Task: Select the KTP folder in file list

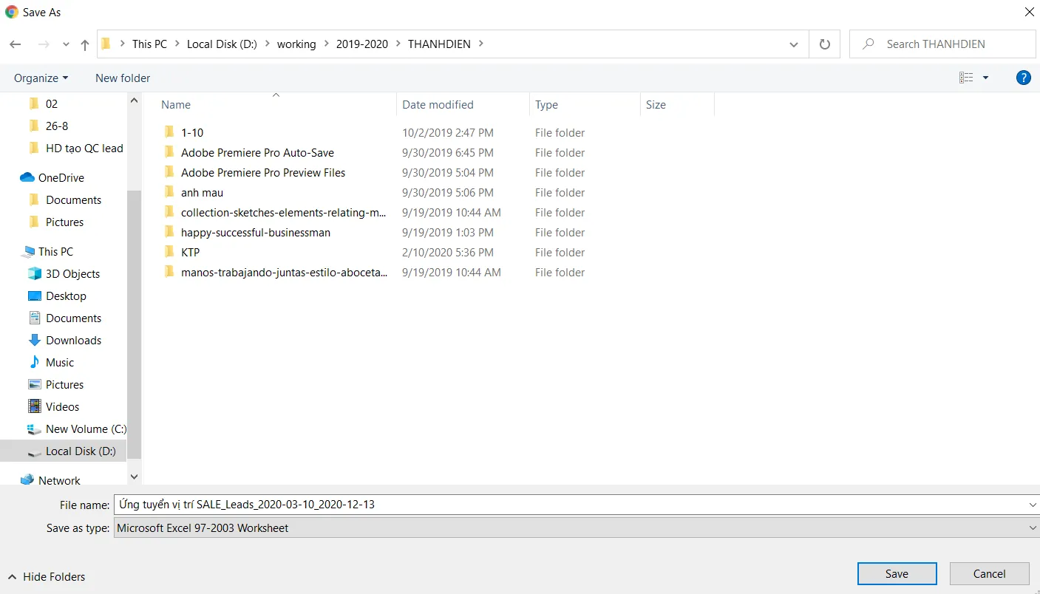Action: pos(190,252)
